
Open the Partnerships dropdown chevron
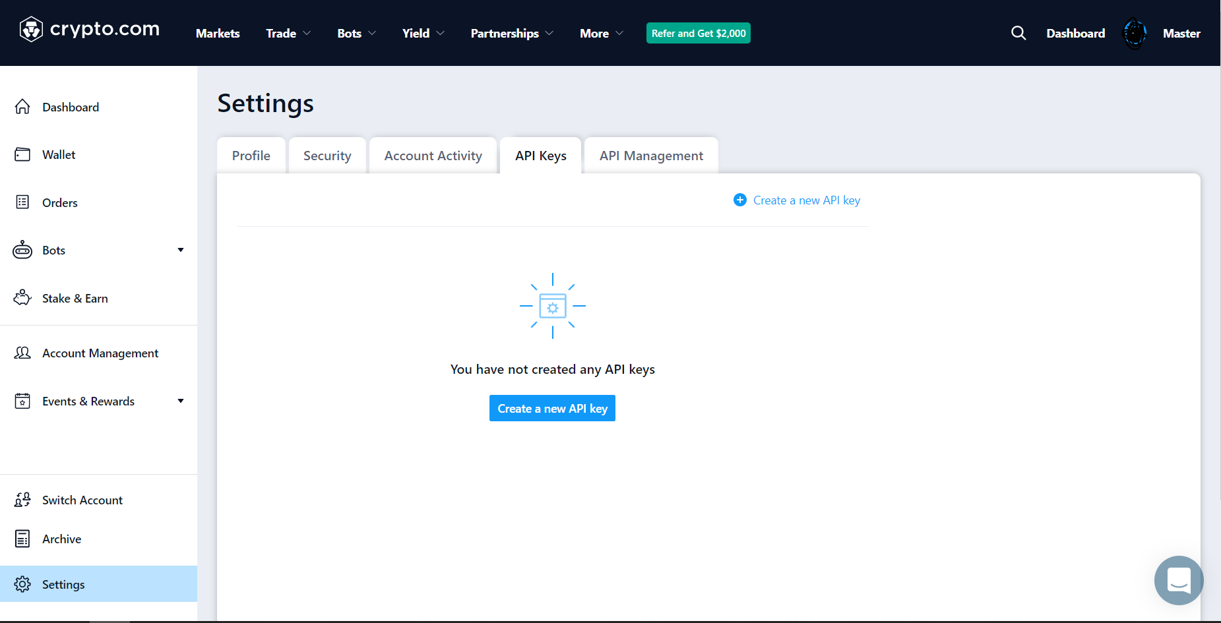pyautogui.click(x=549, y=33)
